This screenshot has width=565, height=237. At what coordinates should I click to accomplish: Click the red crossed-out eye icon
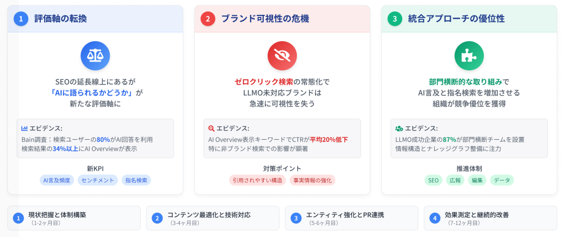click(282, 56)
